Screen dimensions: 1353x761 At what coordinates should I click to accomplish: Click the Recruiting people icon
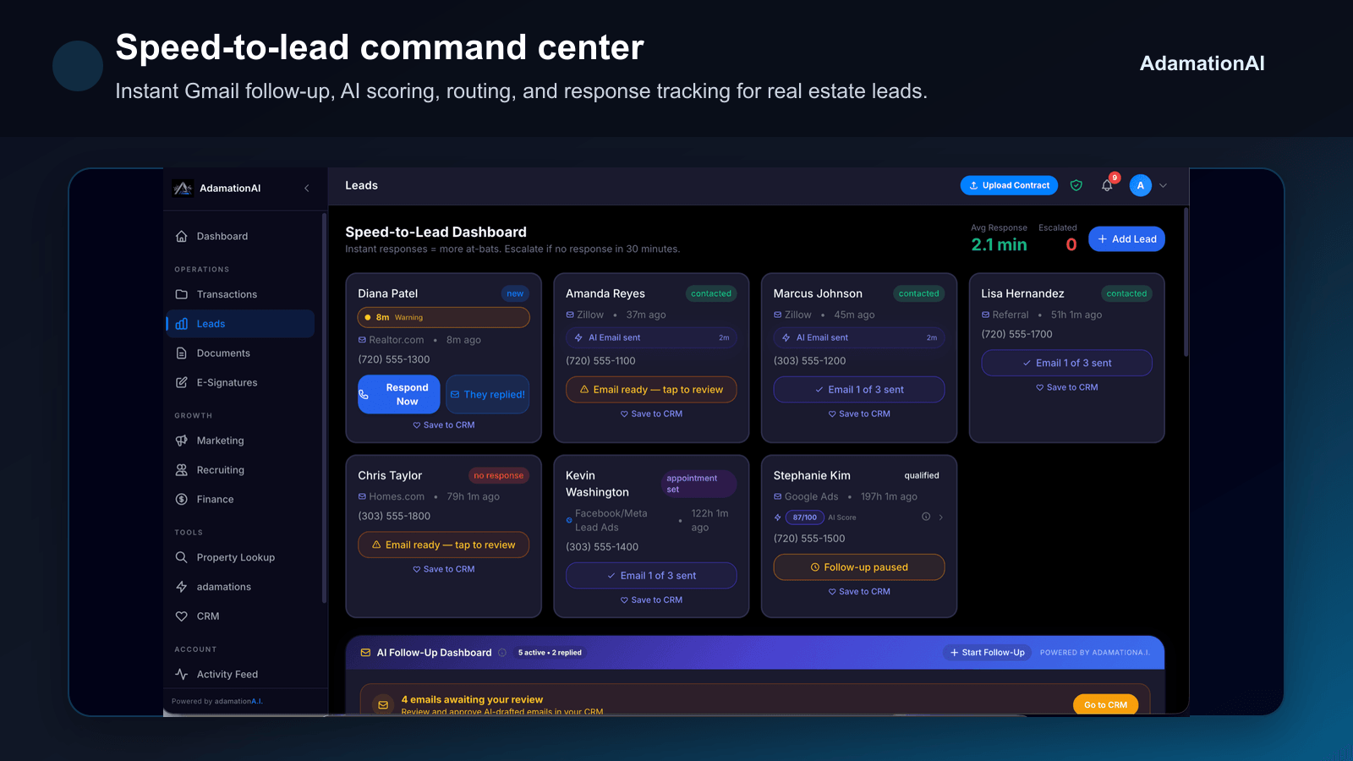(181, 470)
